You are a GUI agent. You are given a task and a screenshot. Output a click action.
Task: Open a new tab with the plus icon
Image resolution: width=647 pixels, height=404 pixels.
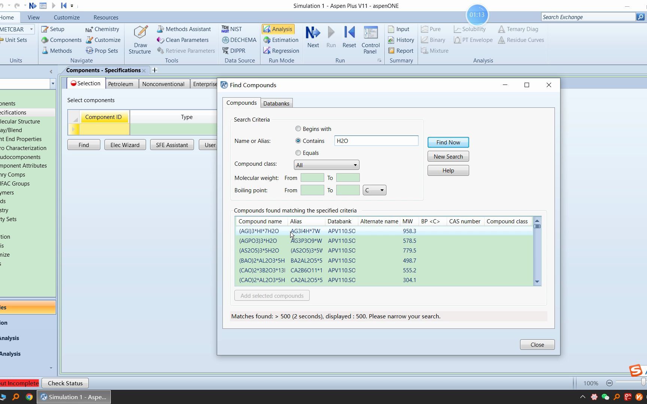154,70
